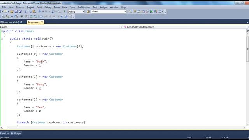Screen dimensions: 249x140
Task: Click the Previous Bookmark icon
Action: 45,16
